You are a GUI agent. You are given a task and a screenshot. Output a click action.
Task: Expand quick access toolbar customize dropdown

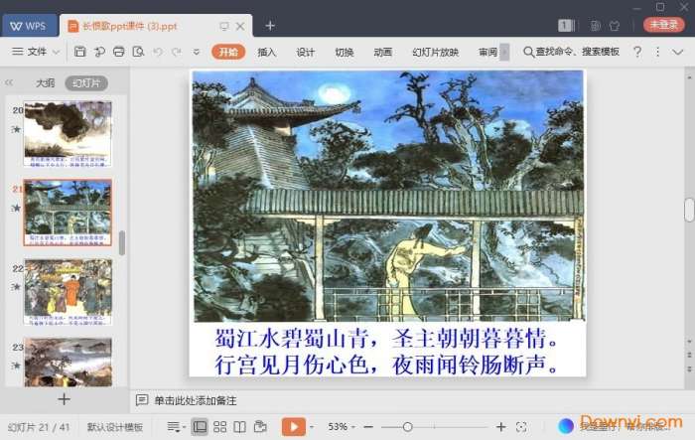196,53
